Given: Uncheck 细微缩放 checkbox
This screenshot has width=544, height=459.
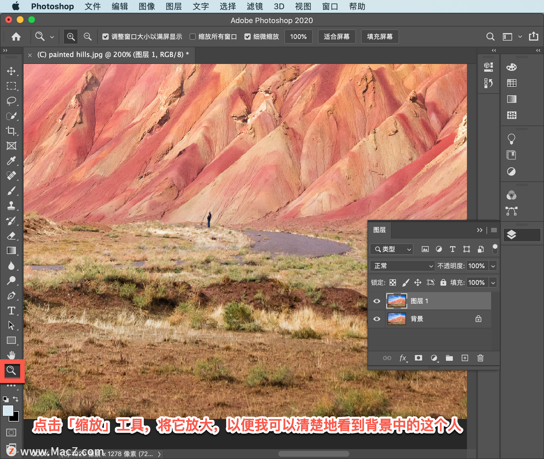Looking at the screenshot, I should [x=247, y=37].
